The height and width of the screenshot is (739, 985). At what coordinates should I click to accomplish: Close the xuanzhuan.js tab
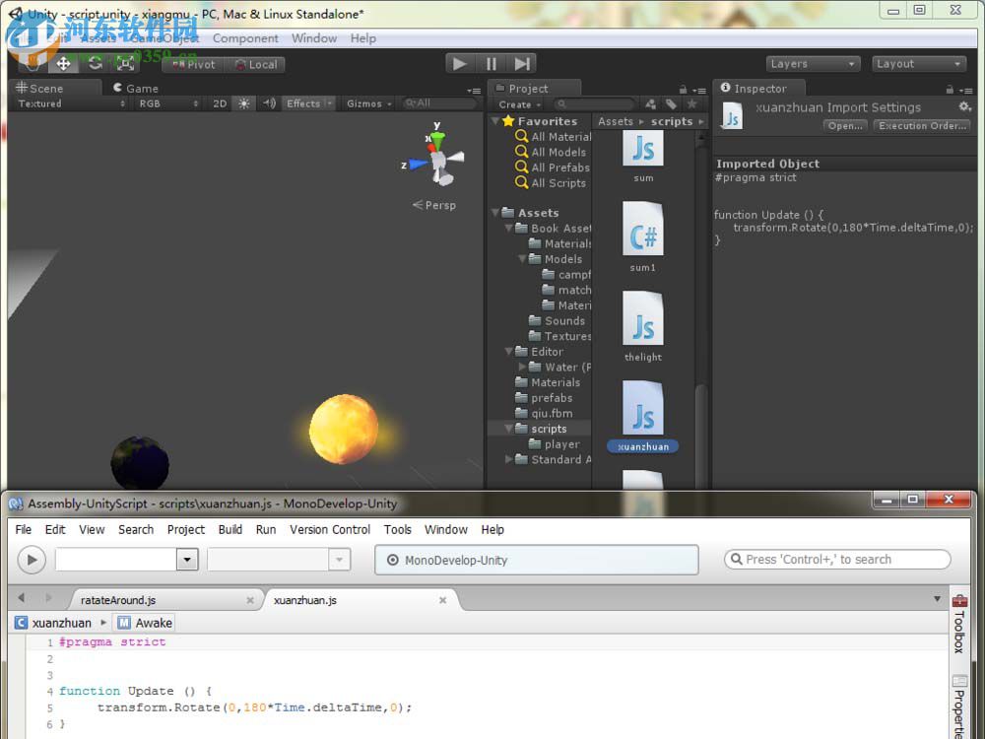(x=443, y=600)
